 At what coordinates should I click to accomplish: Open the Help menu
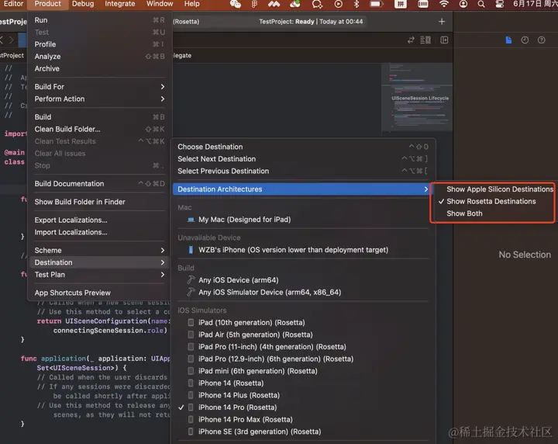(x=192, y=4)
